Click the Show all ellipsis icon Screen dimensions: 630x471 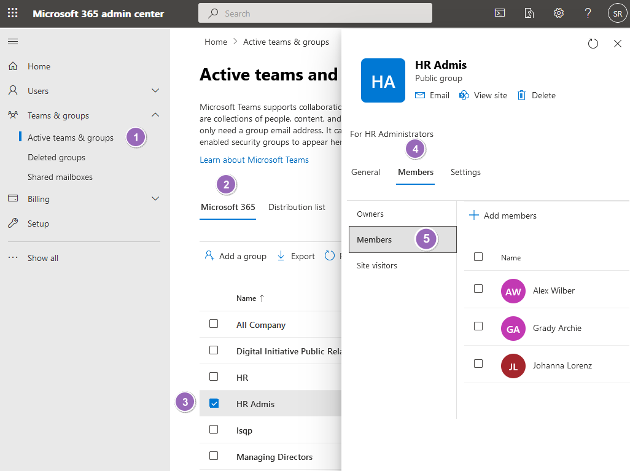13,257
